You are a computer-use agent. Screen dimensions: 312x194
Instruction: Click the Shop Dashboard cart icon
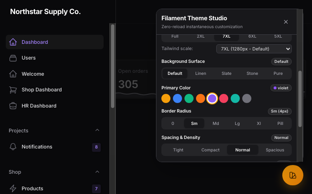point(13,90)
